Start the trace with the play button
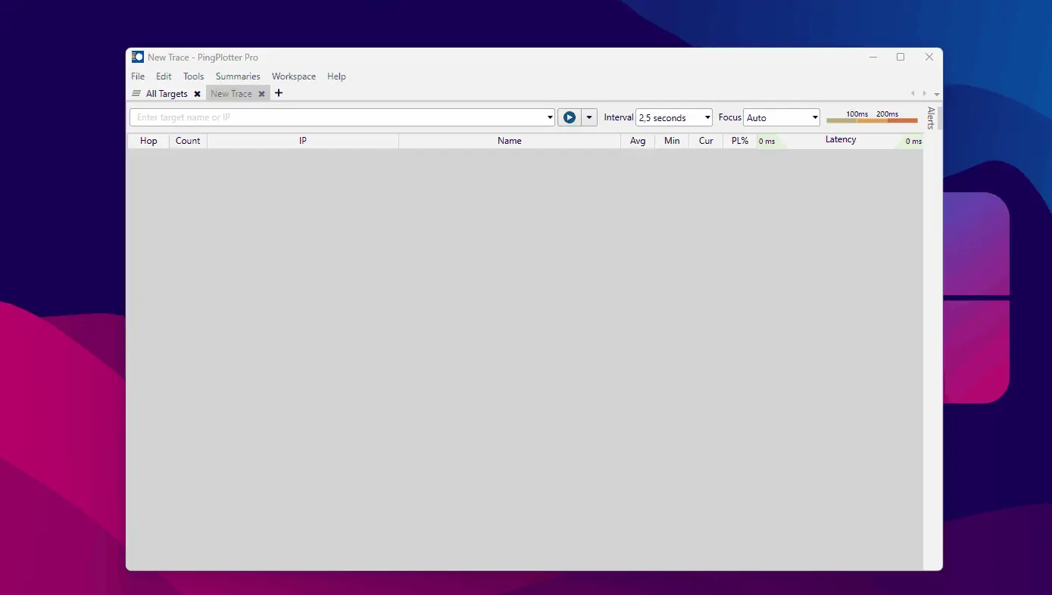Viewport: 1052px width, 595px height. click(x=570, y=117)
